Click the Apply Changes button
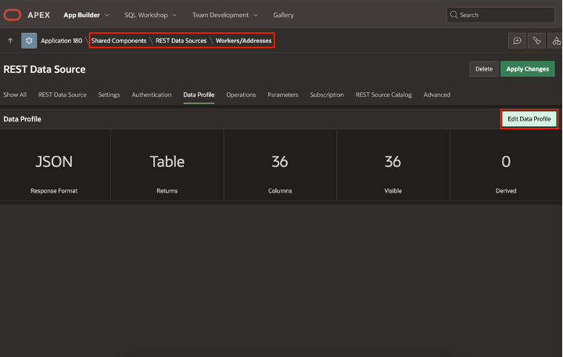Screen dimensions: 563x357 (527, 69)
